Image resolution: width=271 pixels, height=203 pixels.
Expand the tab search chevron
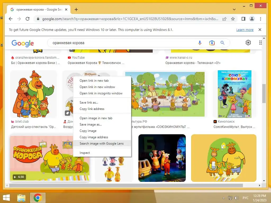click(234, 10)
